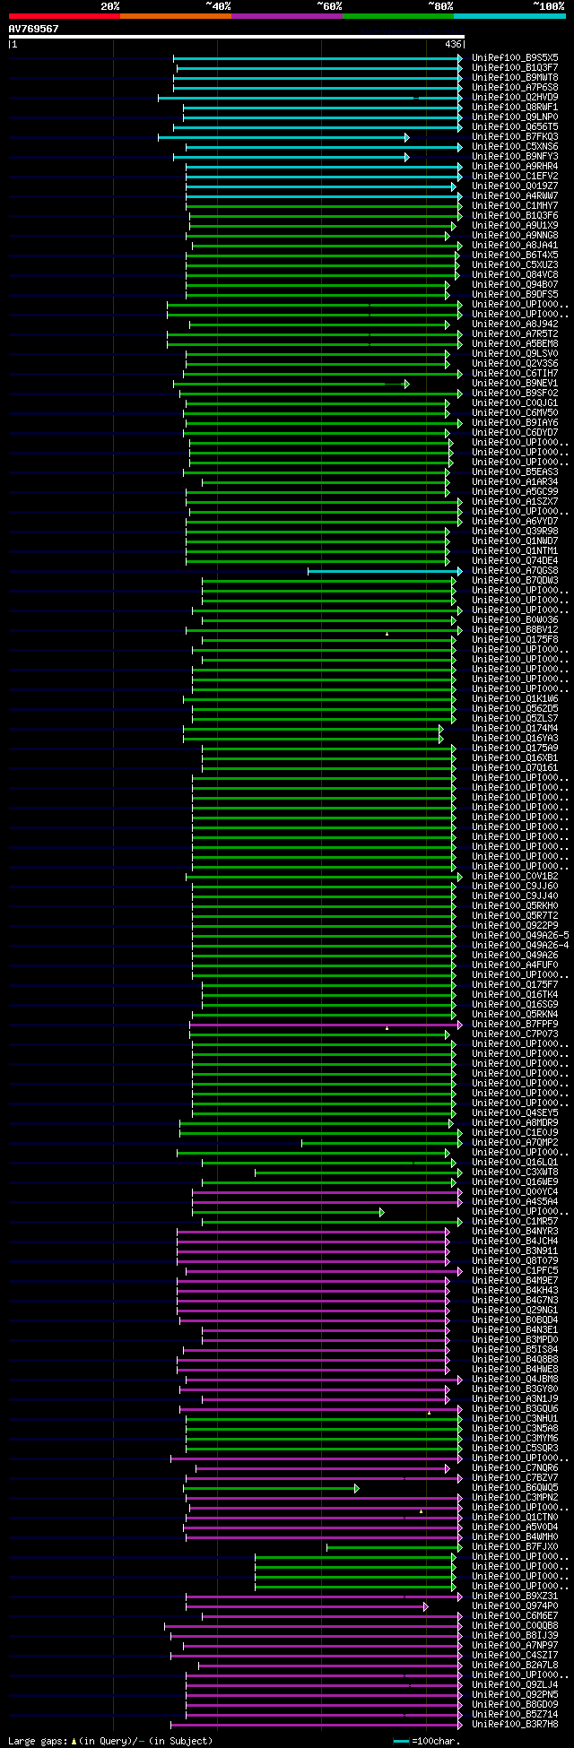Screen dimensions: 574x1748
Task: Select hit label UniRef100_A8JA41
Action: point(515,245)
